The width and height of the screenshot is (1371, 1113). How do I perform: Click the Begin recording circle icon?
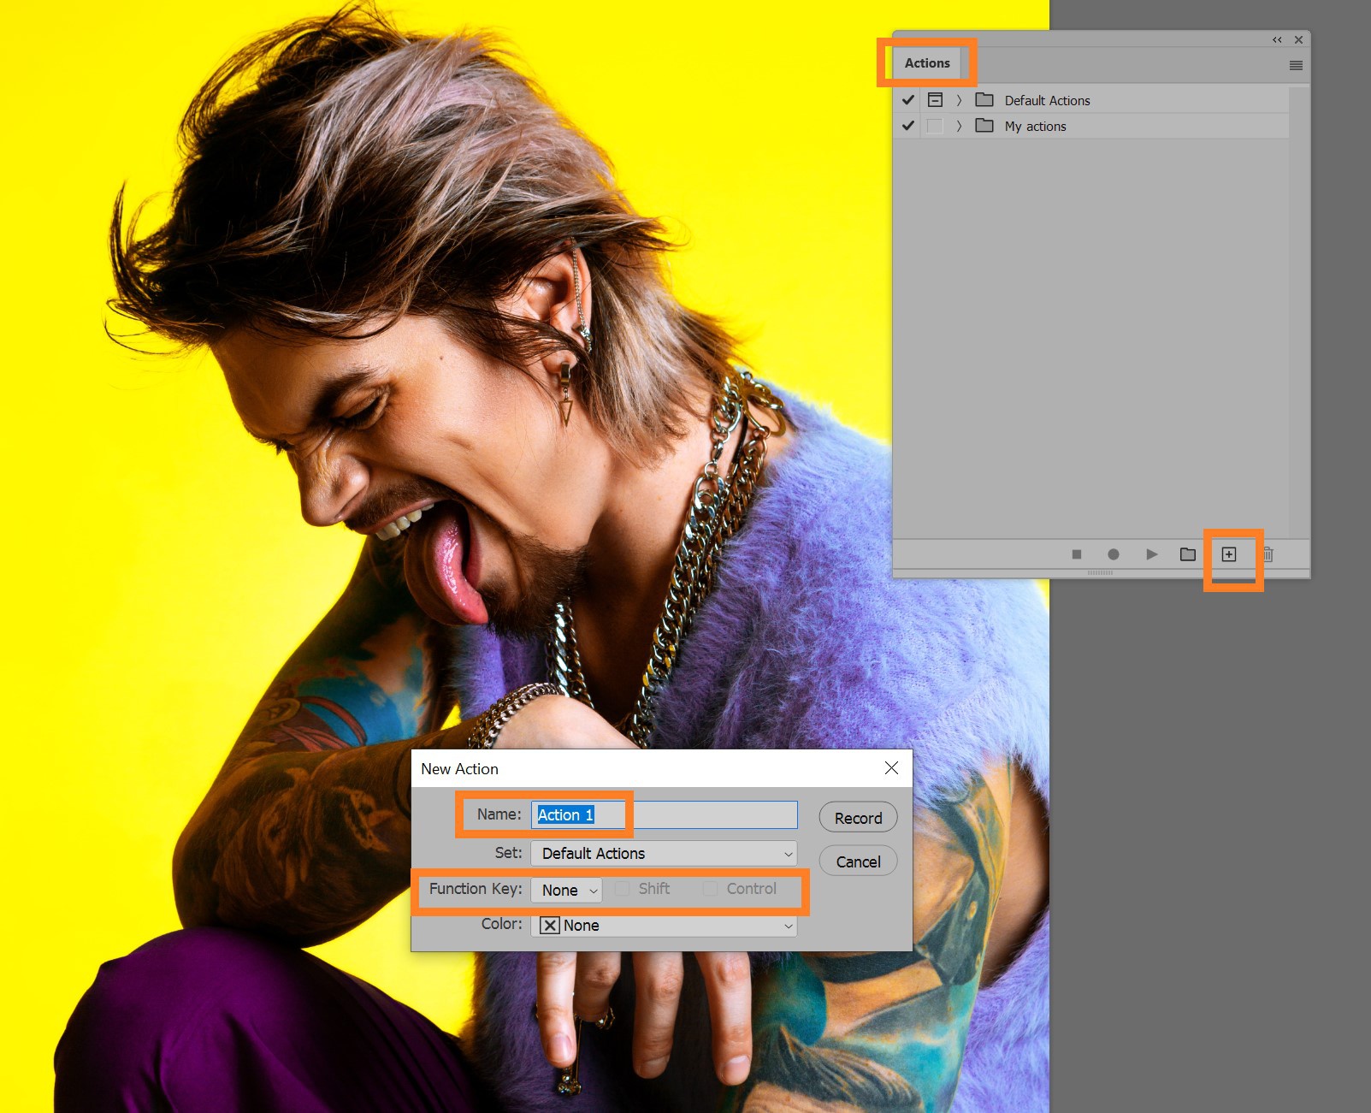pyautogui.click(x=1114, y=554)
